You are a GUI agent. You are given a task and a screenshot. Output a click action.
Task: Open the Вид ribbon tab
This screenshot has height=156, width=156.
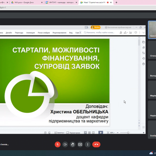tap(71, 33)
